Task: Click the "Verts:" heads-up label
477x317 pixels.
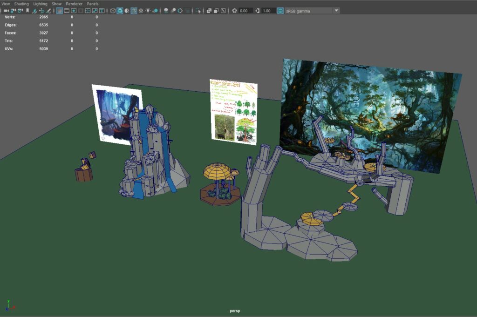Action: [x=10, y=17]
